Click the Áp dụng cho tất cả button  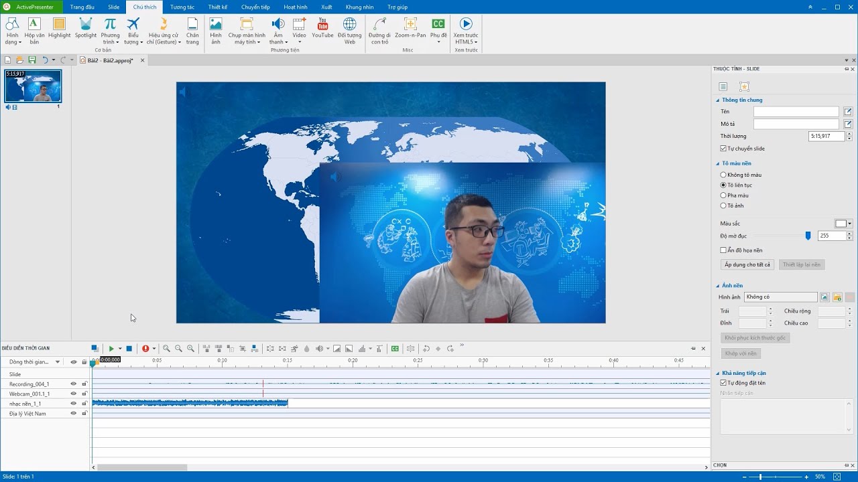point(747,264)
